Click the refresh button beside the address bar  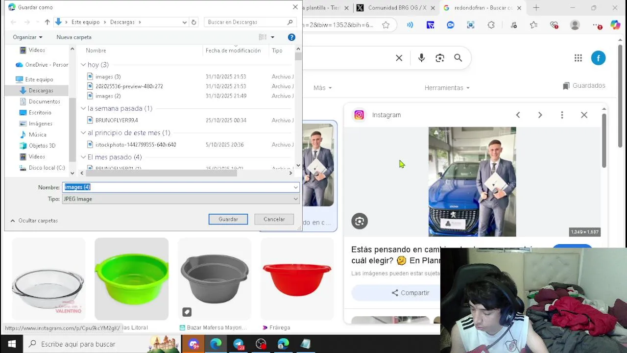(x=194, y=22)
